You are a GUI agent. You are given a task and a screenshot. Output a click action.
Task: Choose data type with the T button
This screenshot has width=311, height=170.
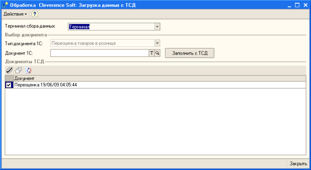[x=152, y=53]
